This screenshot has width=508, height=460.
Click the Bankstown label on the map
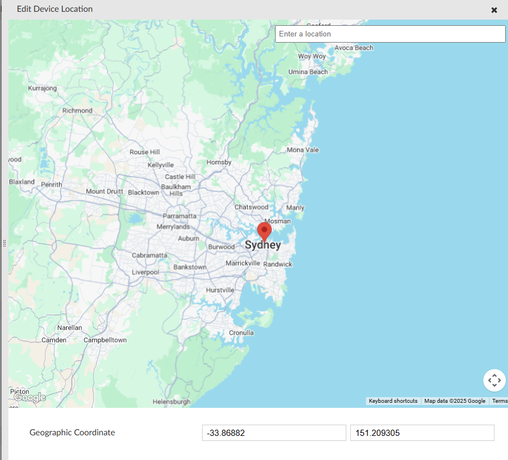(x=190, y=267)
